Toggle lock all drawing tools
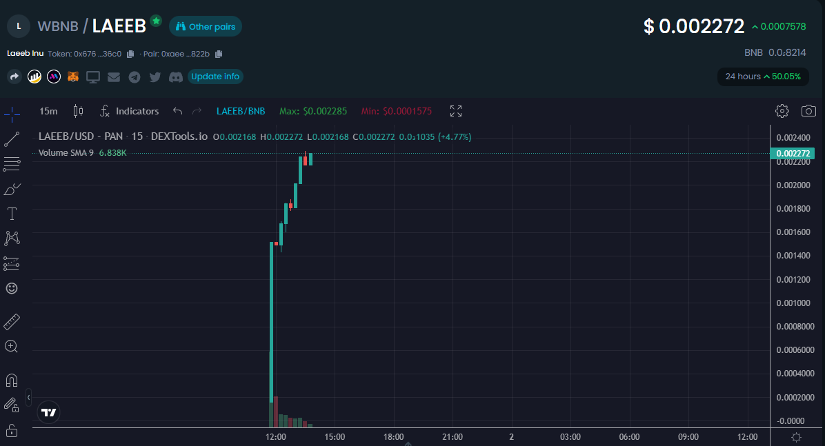This screenshot has height=446, width=825. point(12,431)
